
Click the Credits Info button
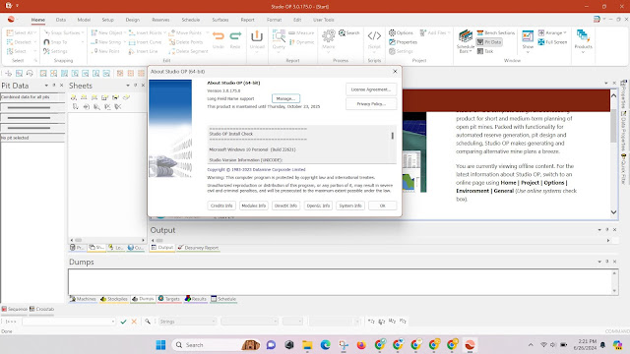click(x=221, y=206)
